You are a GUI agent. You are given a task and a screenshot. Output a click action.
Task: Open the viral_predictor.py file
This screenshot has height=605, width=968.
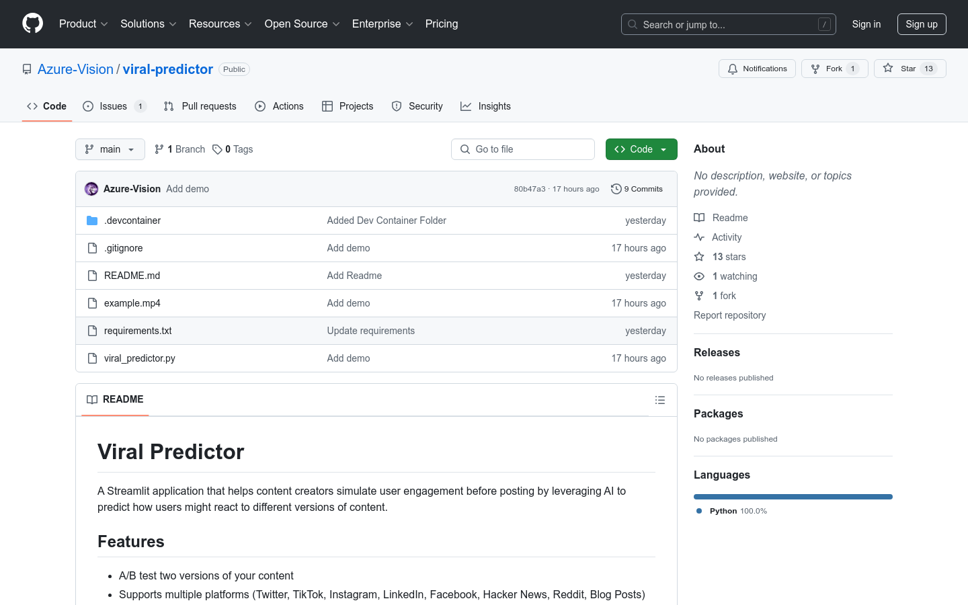point(140,358)
